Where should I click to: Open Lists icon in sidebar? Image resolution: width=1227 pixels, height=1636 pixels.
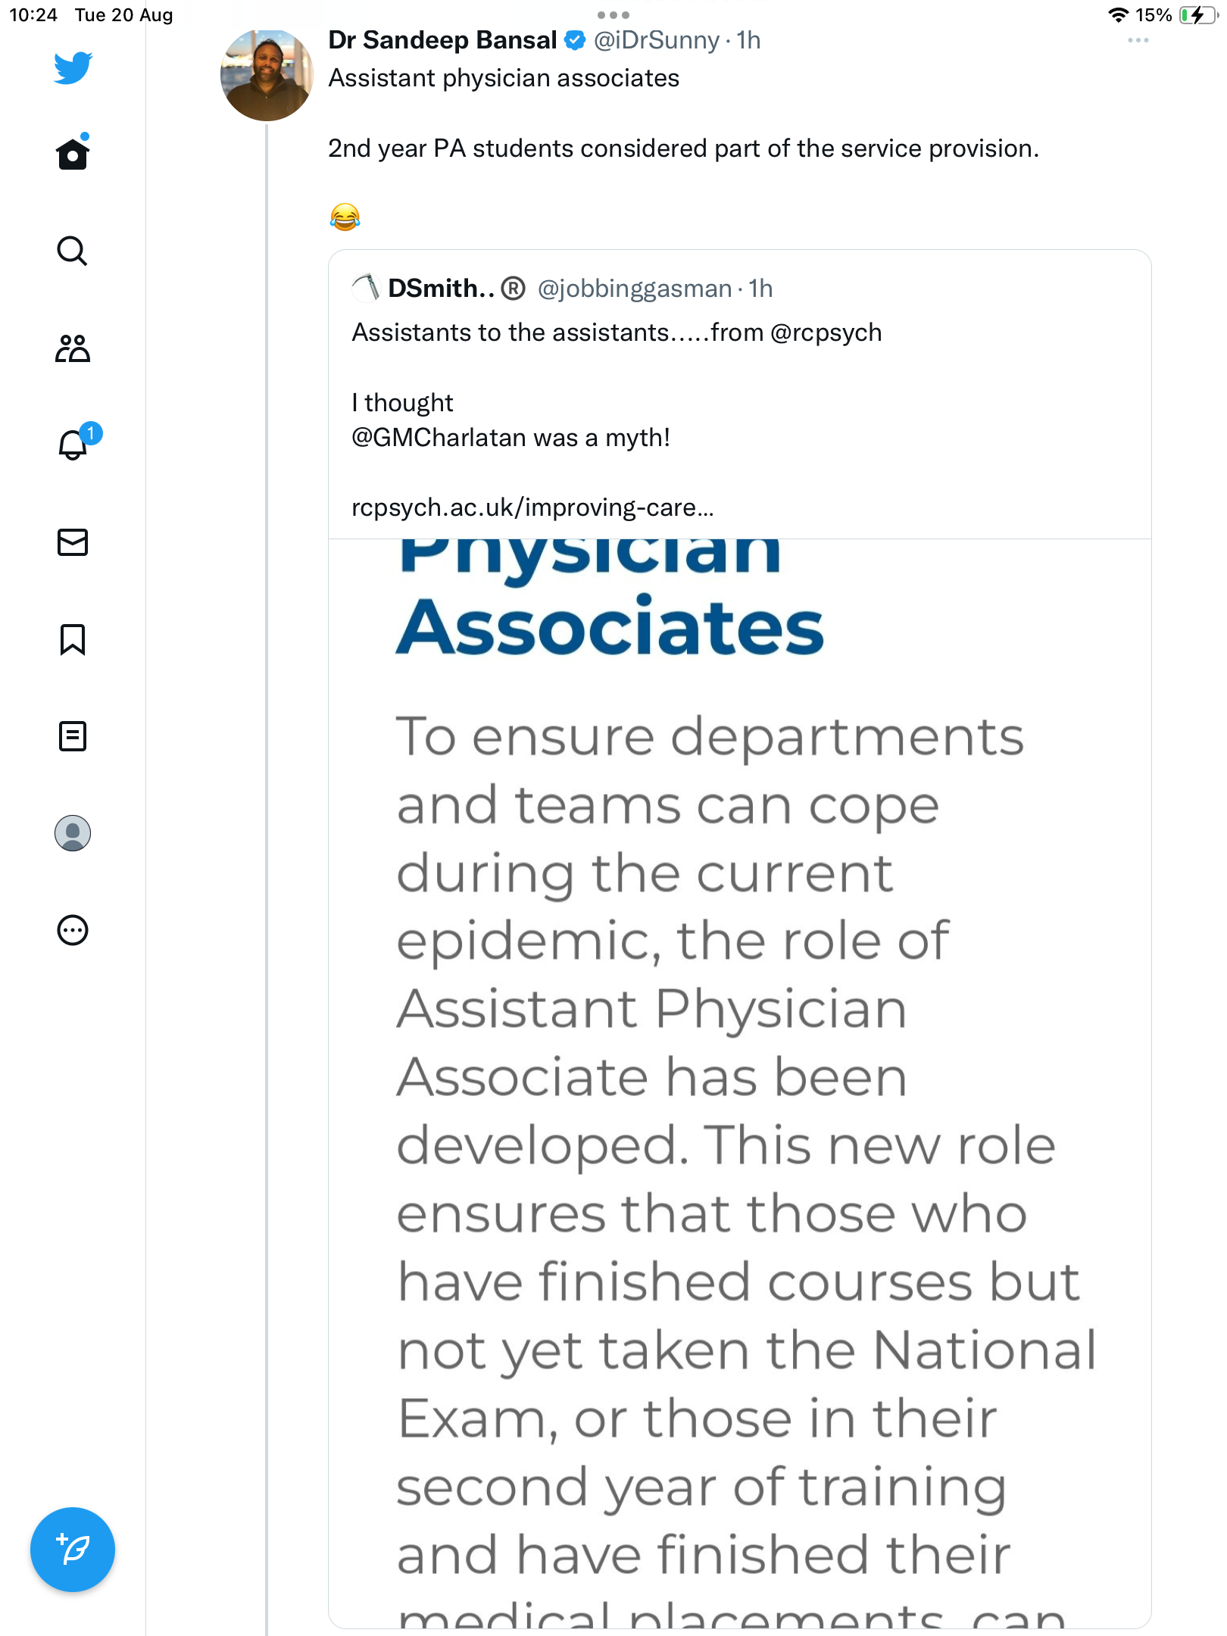73,736
